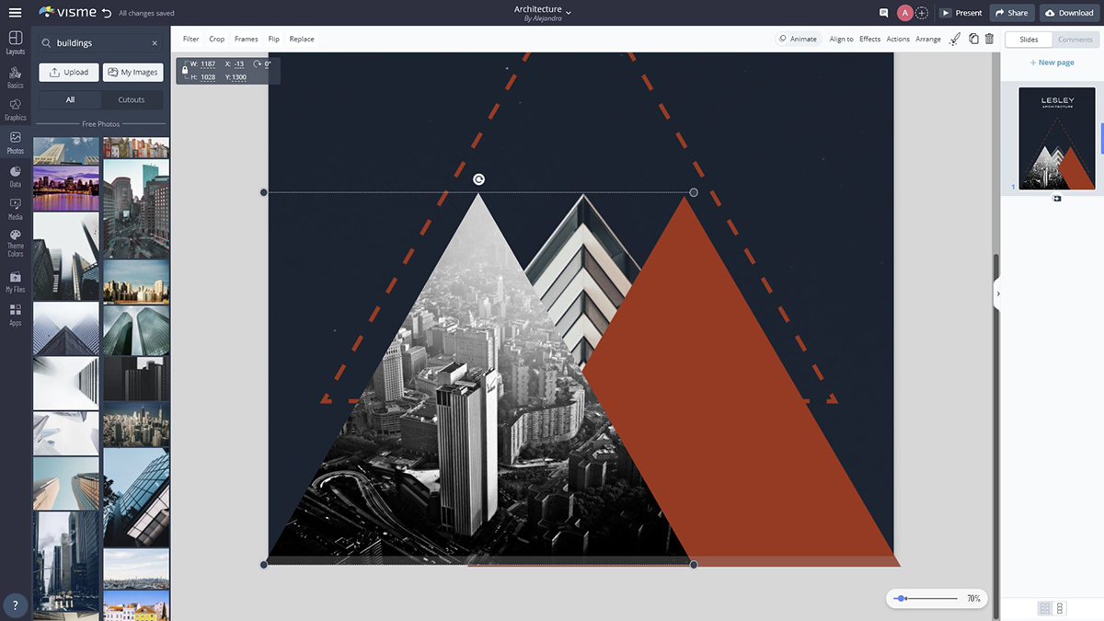Screen dimensions: 1104x621
Task: Open the Actions menu
Action: click(898, 39)
